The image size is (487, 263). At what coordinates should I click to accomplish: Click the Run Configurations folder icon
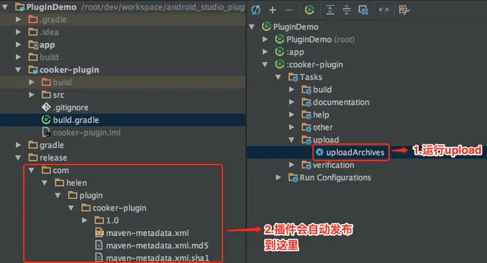[x=293, y=177]
